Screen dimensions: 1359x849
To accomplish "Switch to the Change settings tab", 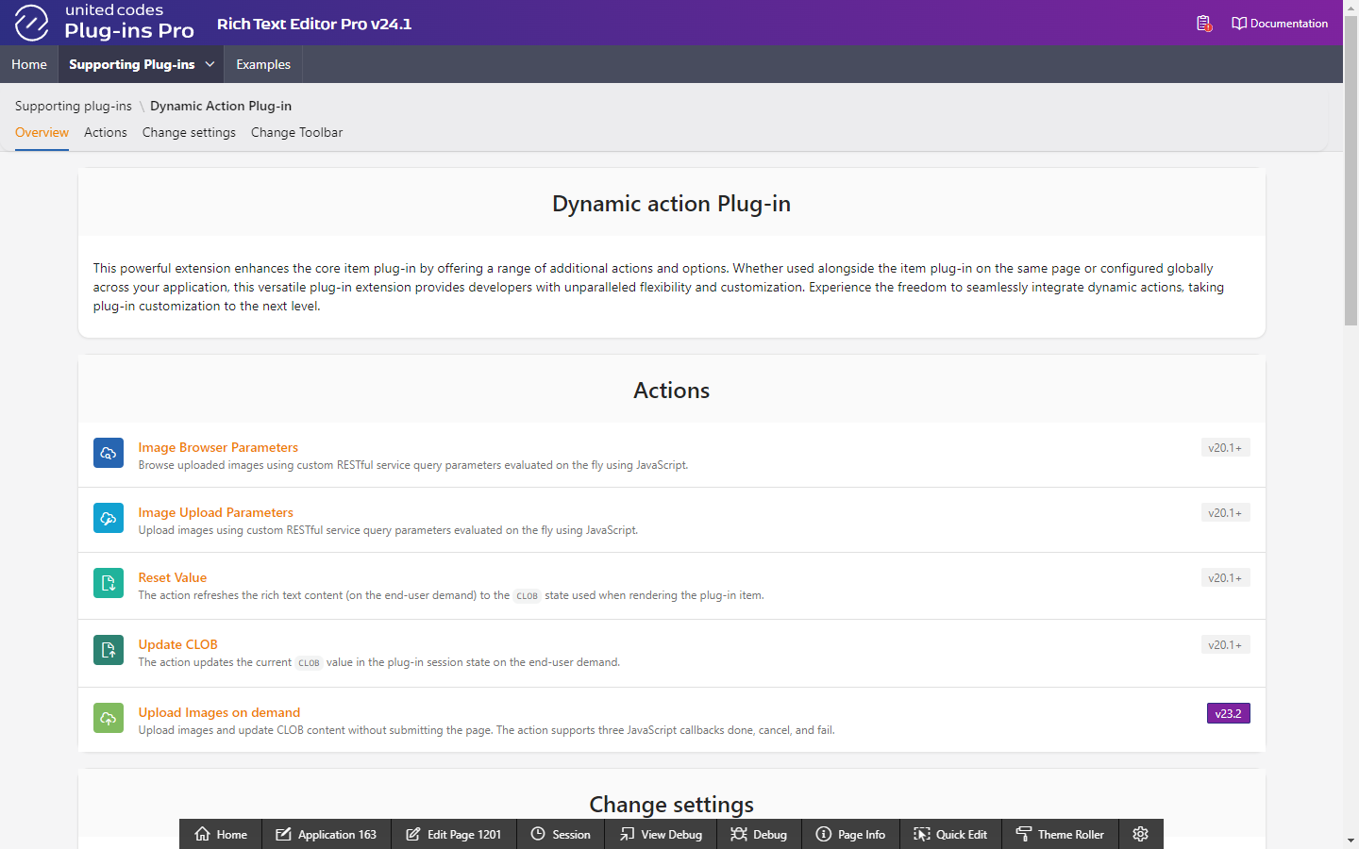I will pos(189,133).
